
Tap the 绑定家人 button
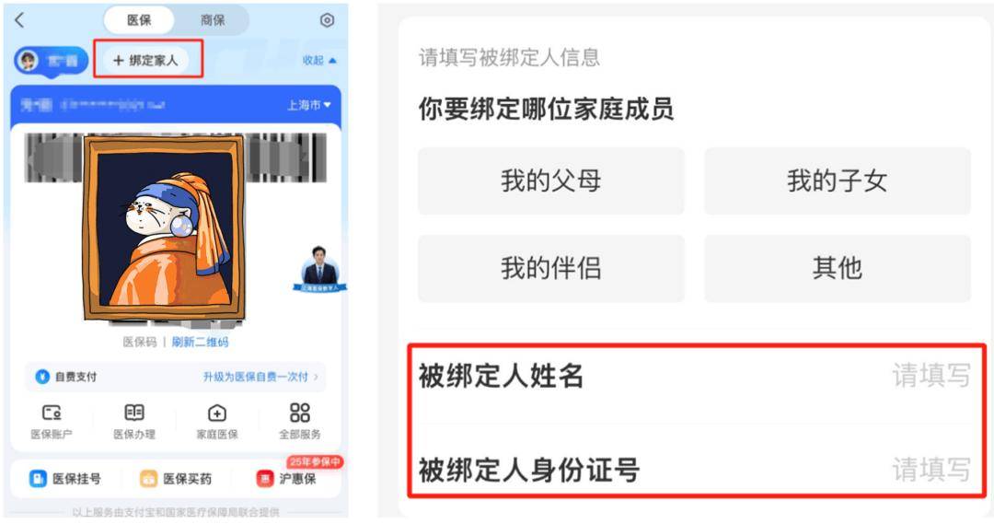click(145, 60)
